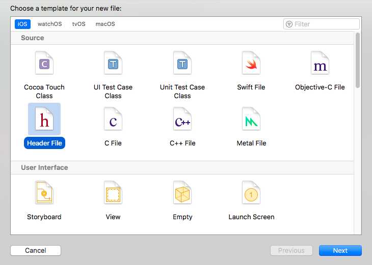Choose the Metal File template icon
The width and height of the screenshot is (372, 265).
coord(251,119)
